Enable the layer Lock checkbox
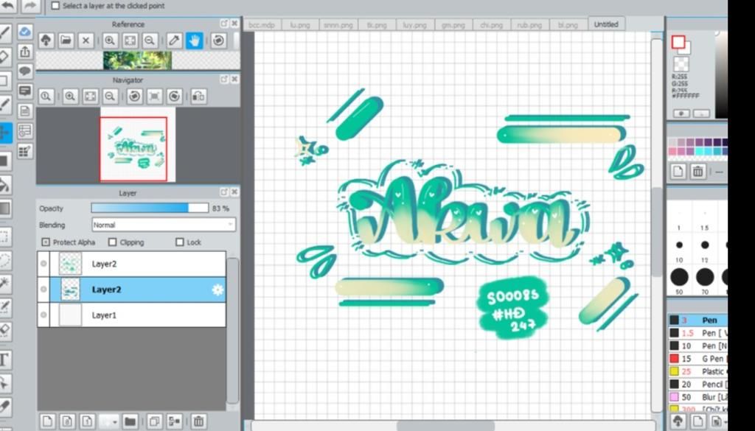The image size is (755, 431). pyautogui.click(x=180, y=242)
